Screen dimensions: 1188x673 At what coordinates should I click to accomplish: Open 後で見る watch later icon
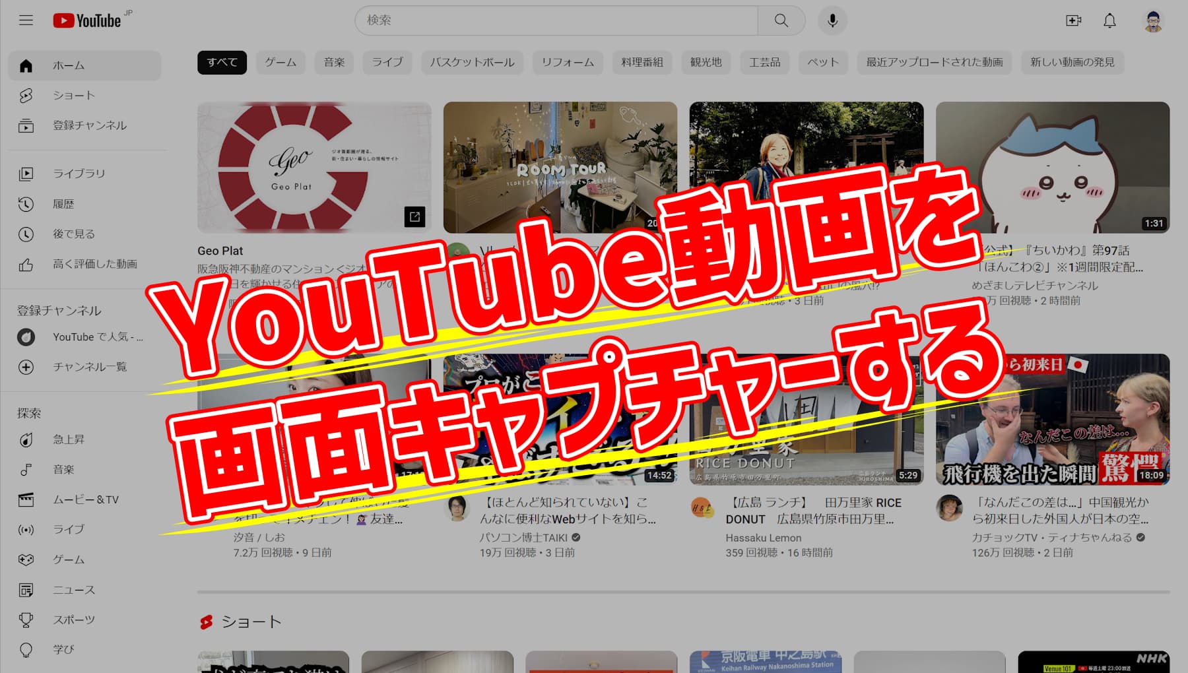[26, 234]
